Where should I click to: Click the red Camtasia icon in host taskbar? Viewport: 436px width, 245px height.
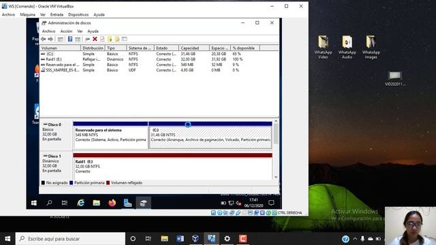[243, 239]
